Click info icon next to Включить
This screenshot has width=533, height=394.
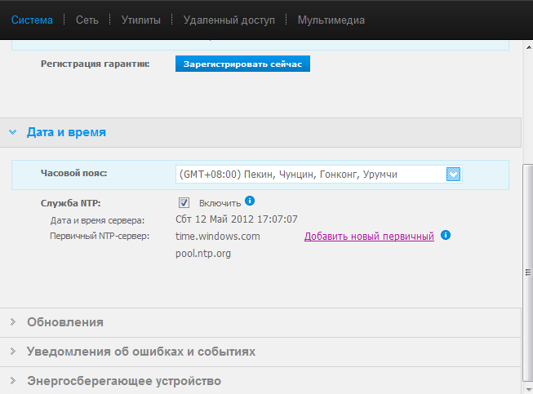[250, 201]
